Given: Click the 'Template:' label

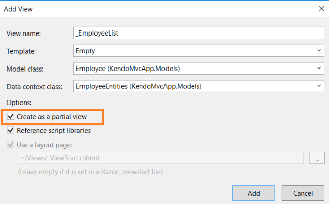Looking at the screenshot, I should click(21, 51).
